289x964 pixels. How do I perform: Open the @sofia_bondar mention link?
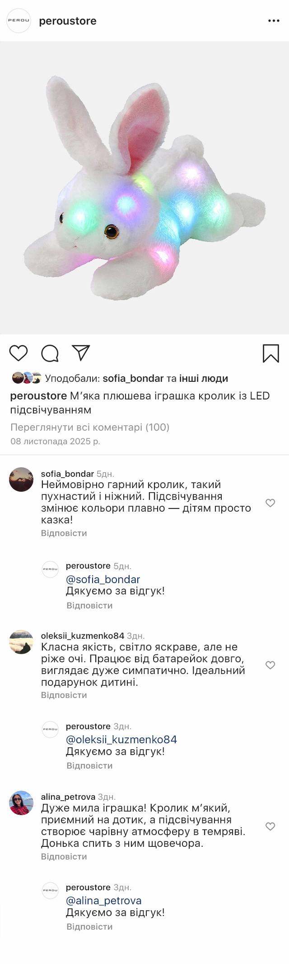[x=103, y=579]
